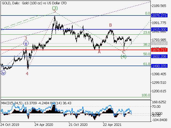Click the 1602.206 blue price label

159,56
